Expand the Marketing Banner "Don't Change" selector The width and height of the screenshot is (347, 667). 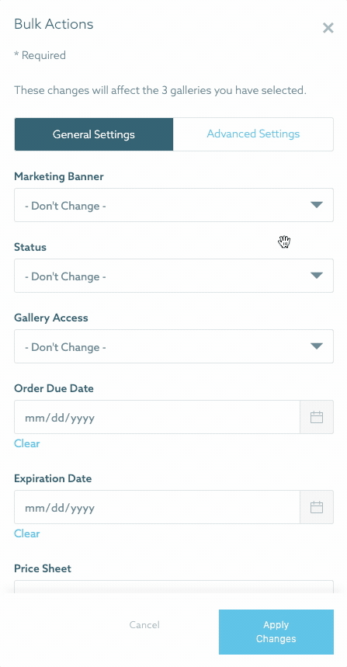pyautogui.click(x=174, y=205)
